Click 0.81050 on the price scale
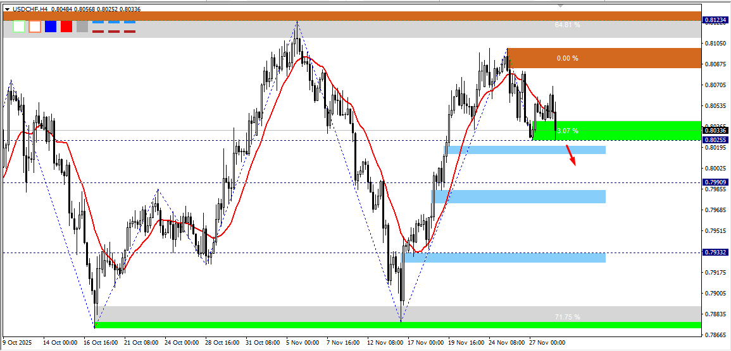The image size is (731, 351). point(715,43)
